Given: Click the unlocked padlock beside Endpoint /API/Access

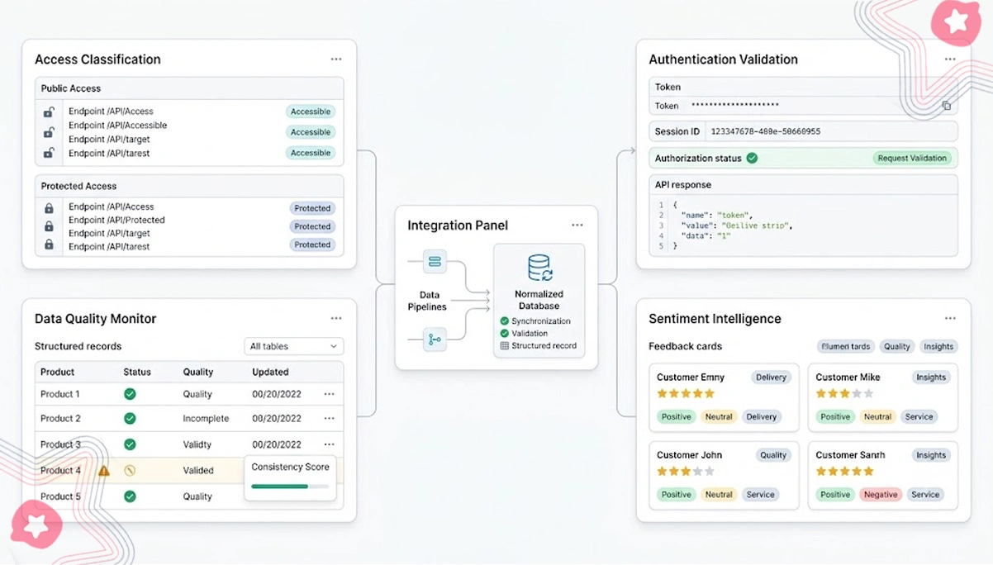Looking at the screenshot, I should [49, 112].
